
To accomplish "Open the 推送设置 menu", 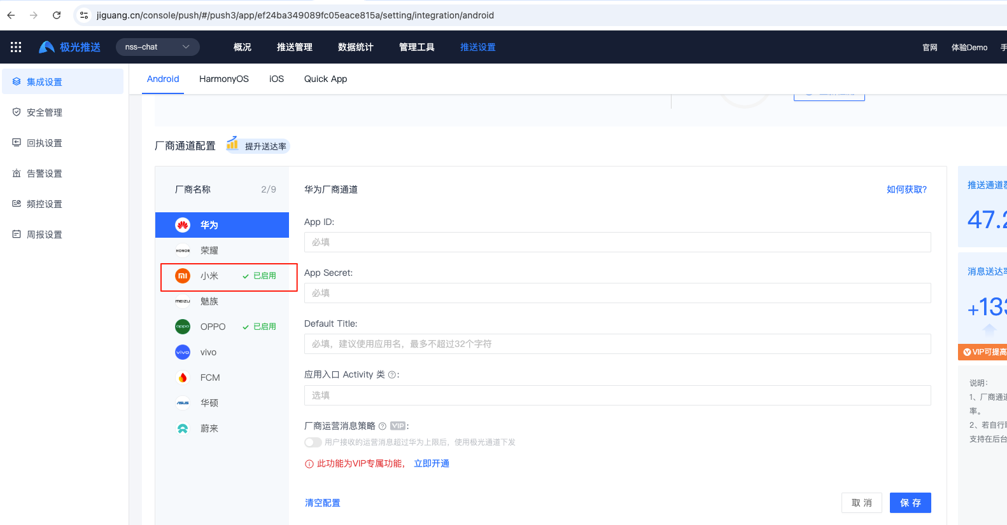I will coord(478,47).
